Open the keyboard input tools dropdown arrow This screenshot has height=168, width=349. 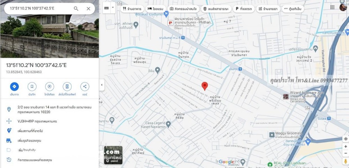113,8
